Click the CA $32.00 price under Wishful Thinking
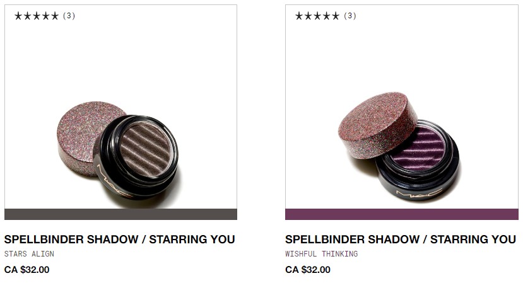The width and height of the screenshot is (523, 283). 307,270
